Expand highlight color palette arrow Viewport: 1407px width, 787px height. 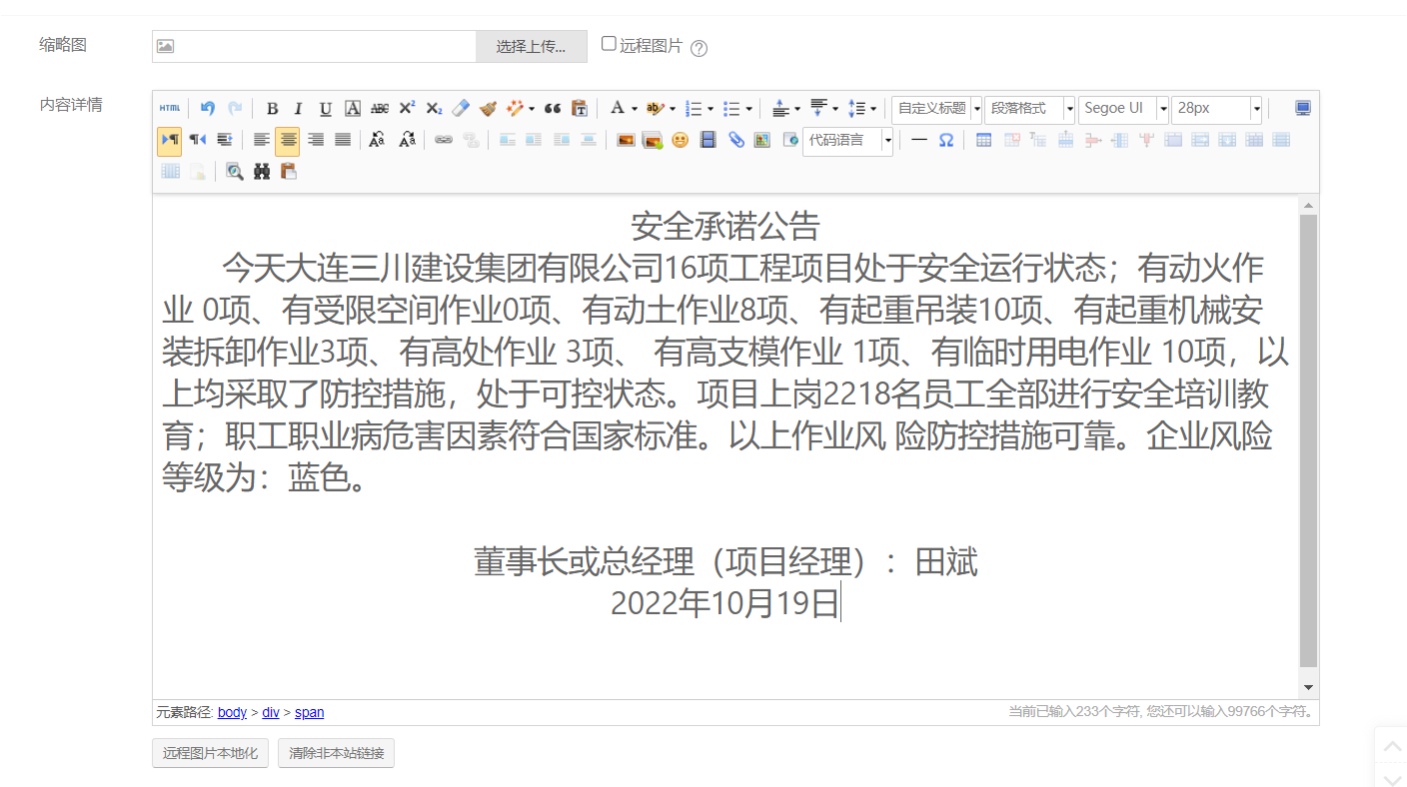click(673, 109)
